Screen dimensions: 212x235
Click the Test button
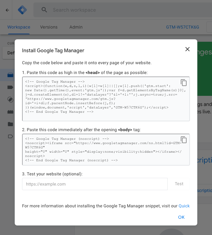click(179, 184)
